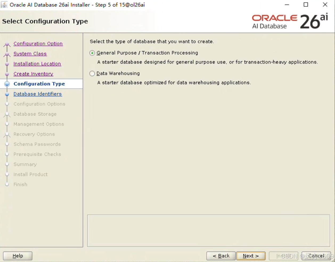Viewport: 335px width, 262px height.
Task: Click the disabled Database Storage step text
Action: point(35,114)
